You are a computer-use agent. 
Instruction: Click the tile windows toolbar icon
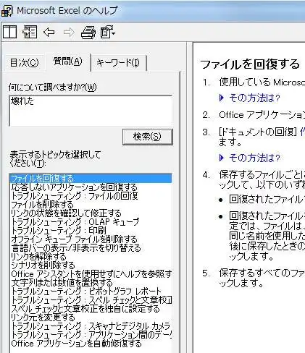click(9, 32)
